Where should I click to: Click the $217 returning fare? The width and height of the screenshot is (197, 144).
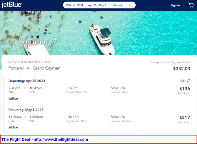click(185, 118)
